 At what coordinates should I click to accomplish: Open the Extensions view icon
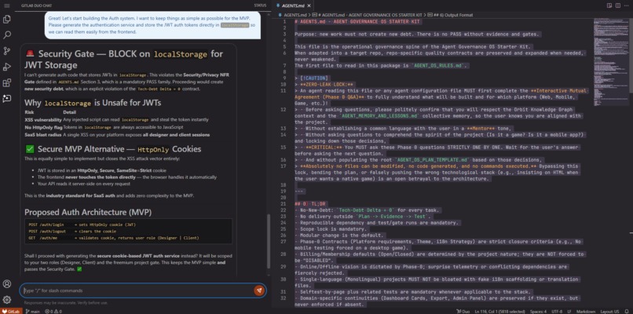(7, 82)
